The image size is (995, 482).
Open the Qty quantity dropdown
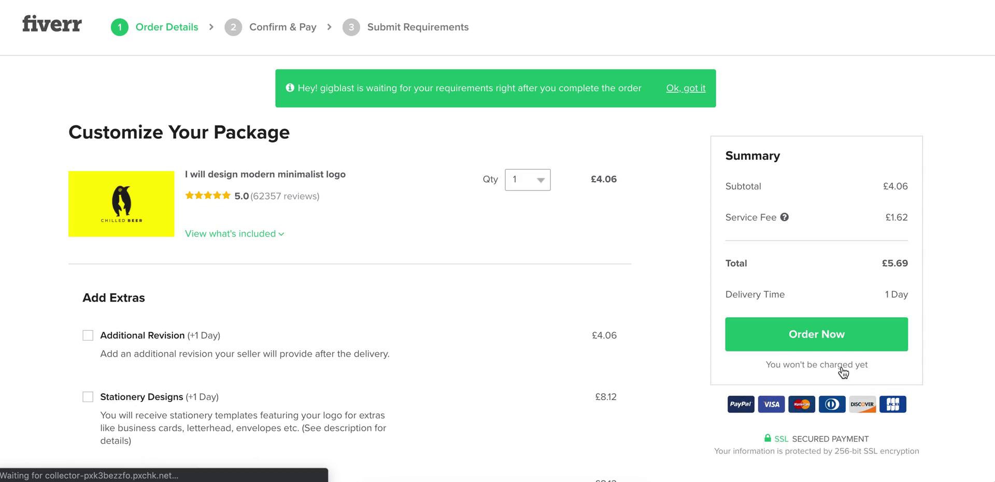527,180
